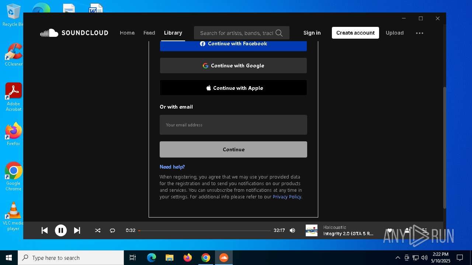Open the Recycle Bin desktop icon
Image resolution: width=472 pixels, height=265 pixels.
point(13,15)
